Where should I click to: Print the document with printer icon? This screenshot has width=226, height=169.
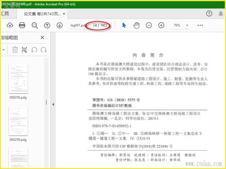pos(22,25)
